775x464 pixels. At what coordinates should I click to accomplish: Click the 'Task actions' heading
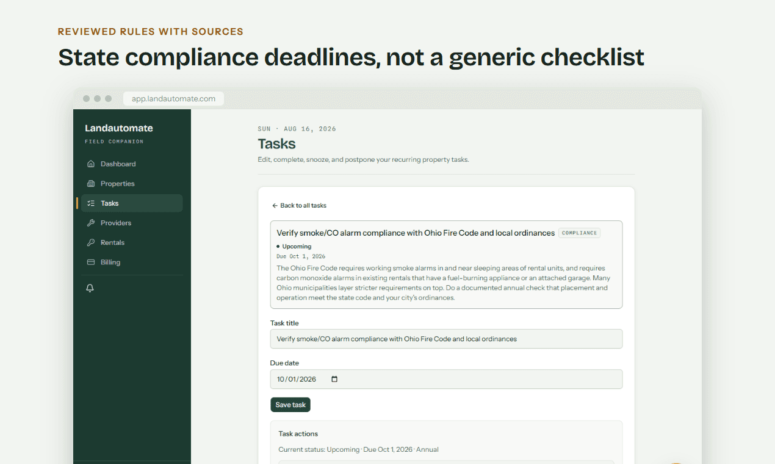point(298,434)
